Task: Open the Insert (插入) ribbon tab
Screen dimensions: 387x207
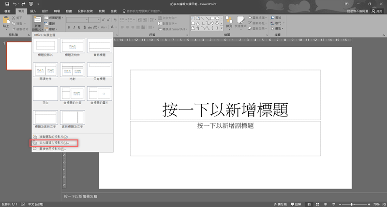Action: (x=33, y=11)
